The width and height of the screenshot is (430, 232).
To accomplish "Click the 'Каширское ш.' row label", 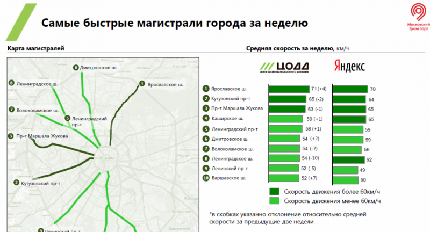I will [227, 118].
